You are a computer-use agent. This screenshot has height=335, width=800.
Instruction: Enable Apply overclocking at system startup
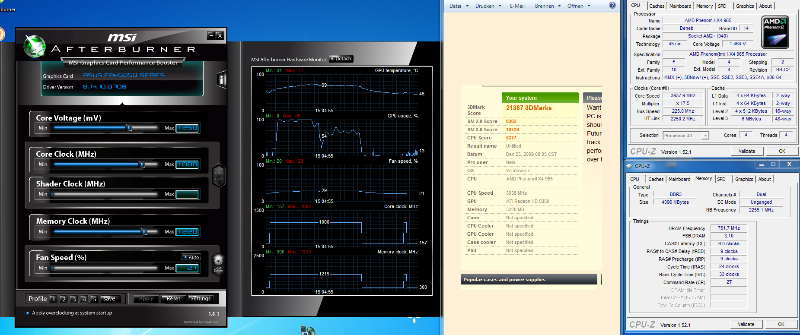(x=69, y=313)
